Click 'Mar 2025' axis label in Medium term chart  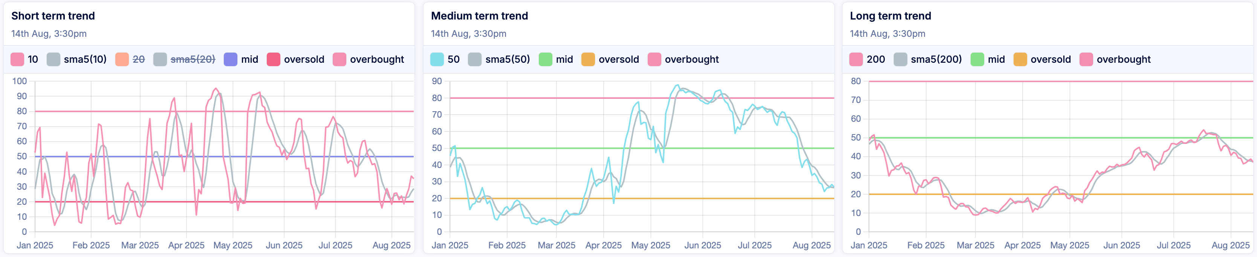[x=556, y=245]
